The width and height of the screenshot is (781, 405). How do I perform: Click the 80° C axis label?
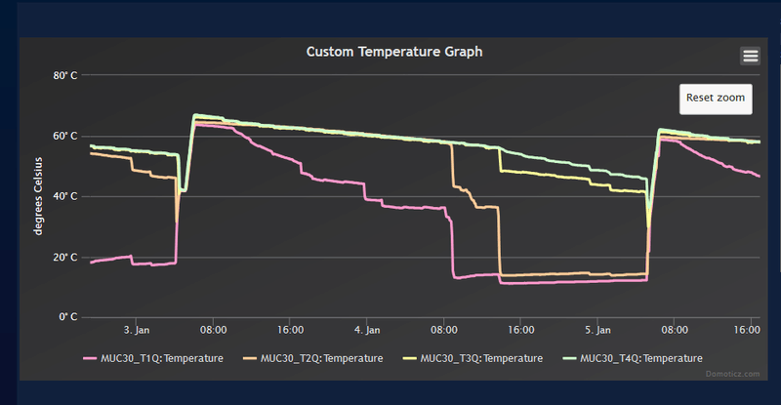coord(63,75)
